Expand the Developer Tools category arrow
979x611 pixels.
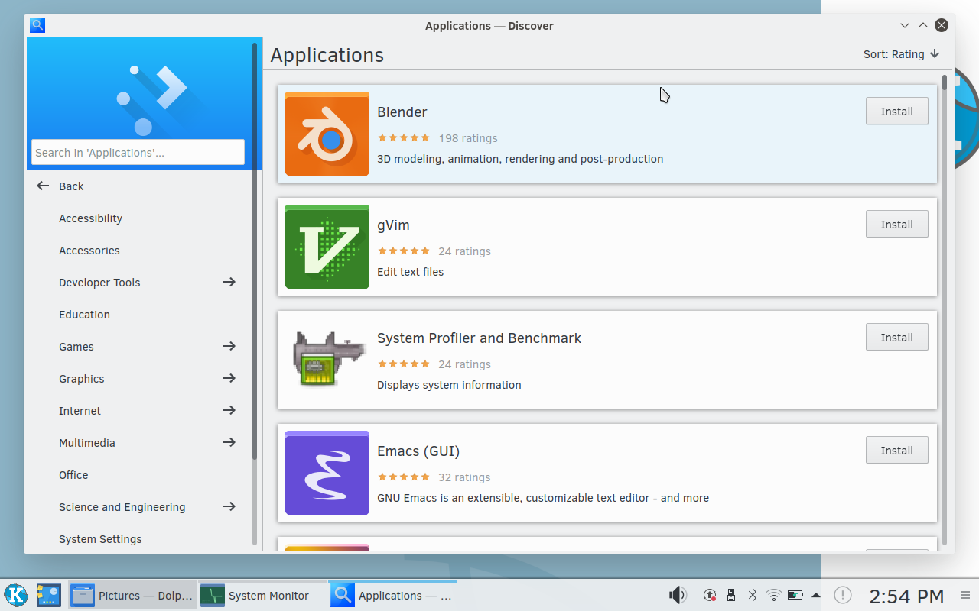pos(229,282)
